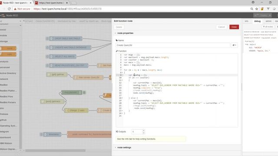This screenshot has height=156, width=278.
Task: Open the Deploy button in the header
Action: point(261,16)
